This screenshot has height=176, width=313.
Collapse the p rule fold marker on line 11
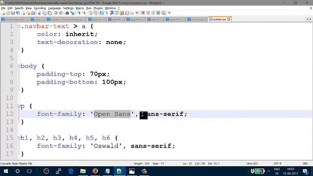tap(19, 106)
